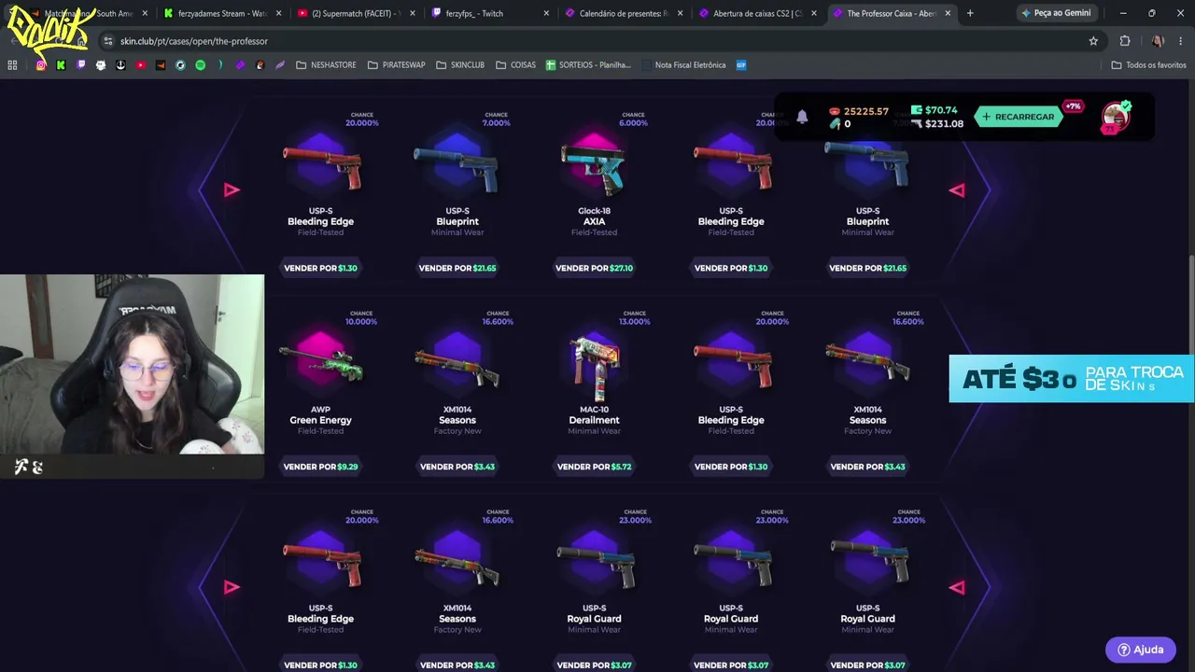Click the MAC-10 Derailment 13.000% chance label
Screen dimensions: 1195x672
tap(635, 318)
